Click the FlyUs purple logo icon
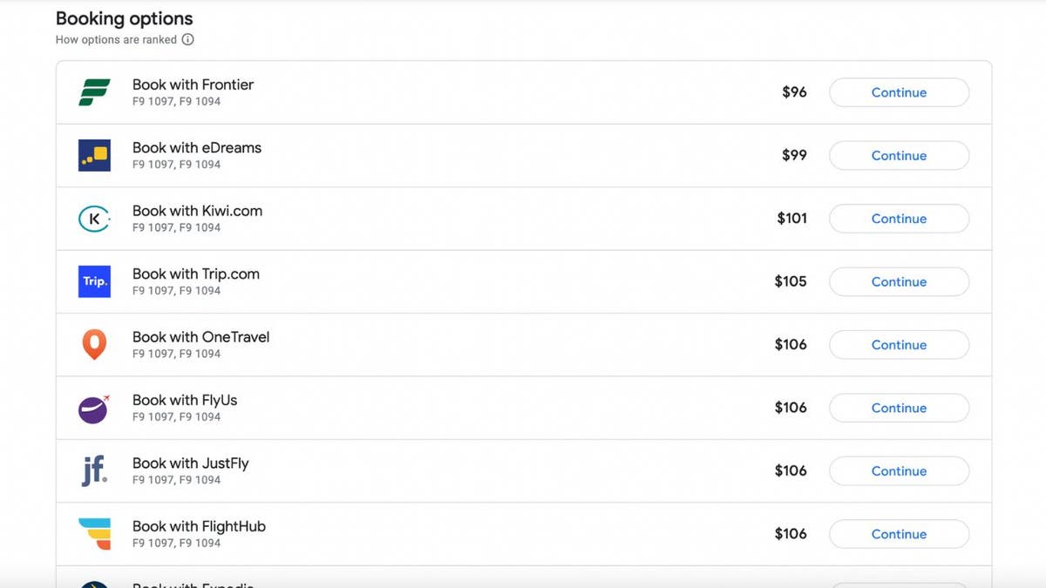Screen dimensions: 1046x588 pos(94,408)
